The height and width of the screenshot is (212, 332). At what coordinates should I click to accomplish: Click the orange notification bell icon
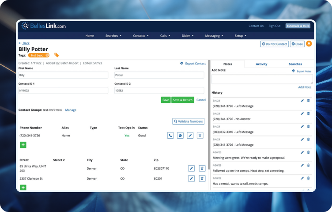(x=309, y=44)
